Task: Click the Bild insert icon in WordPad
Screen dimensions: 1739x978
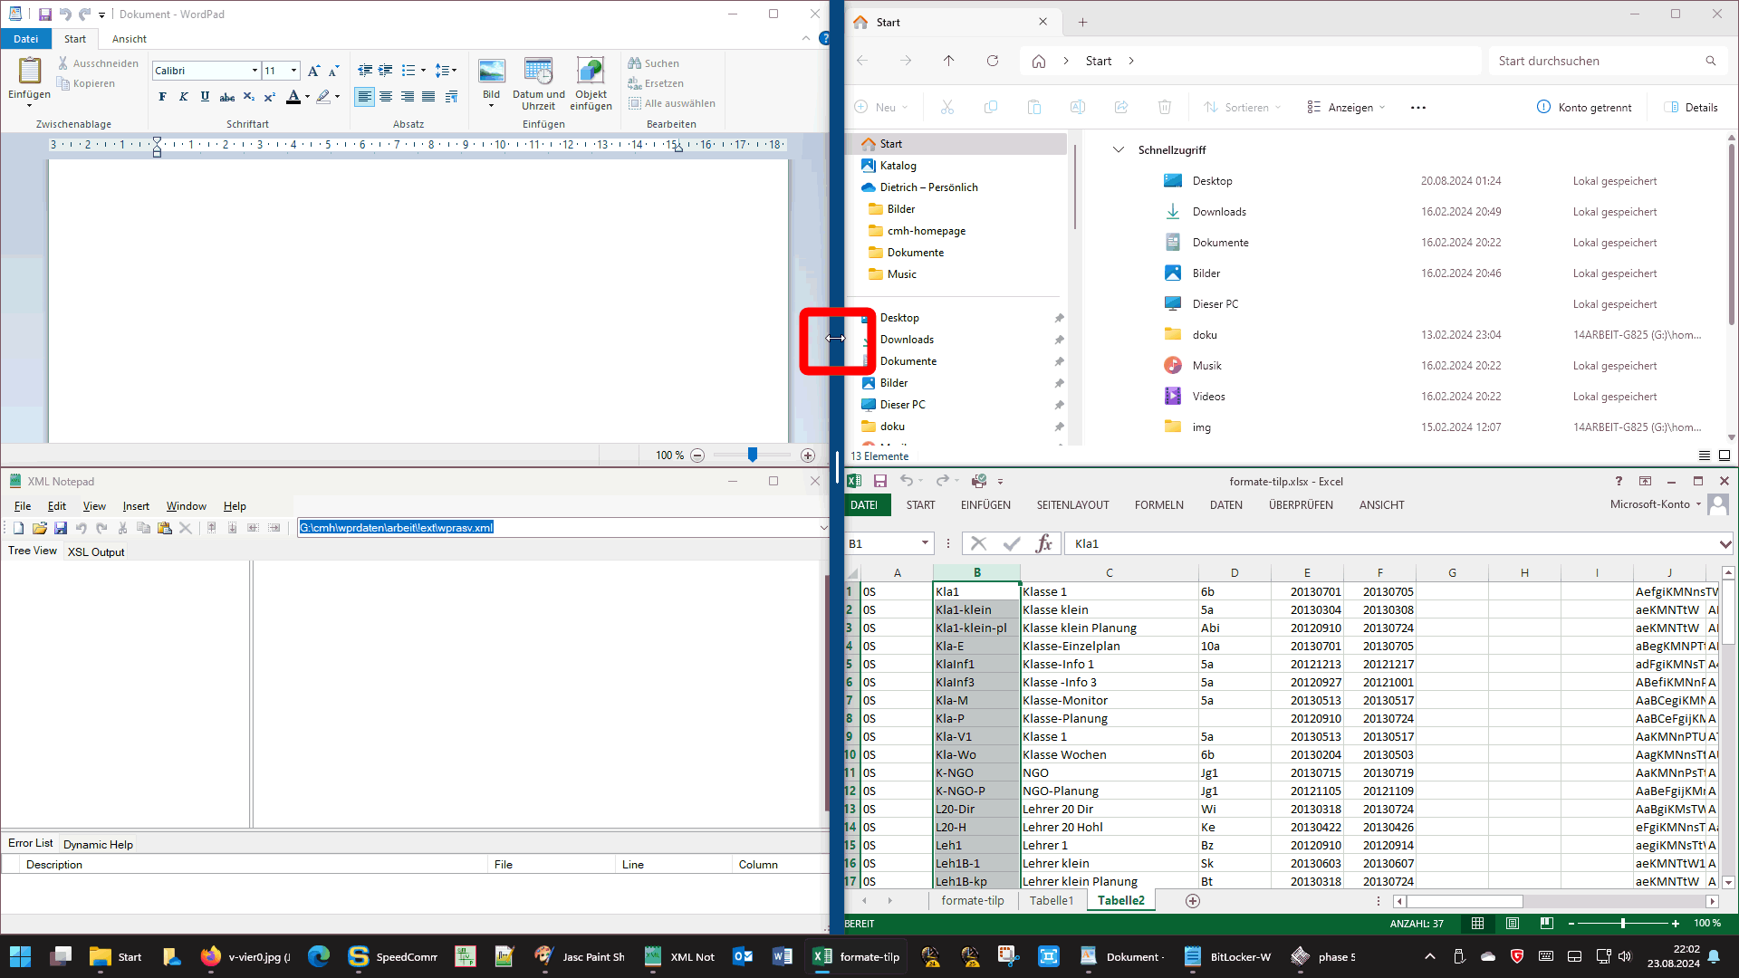Action: click(x=491, y=72)
